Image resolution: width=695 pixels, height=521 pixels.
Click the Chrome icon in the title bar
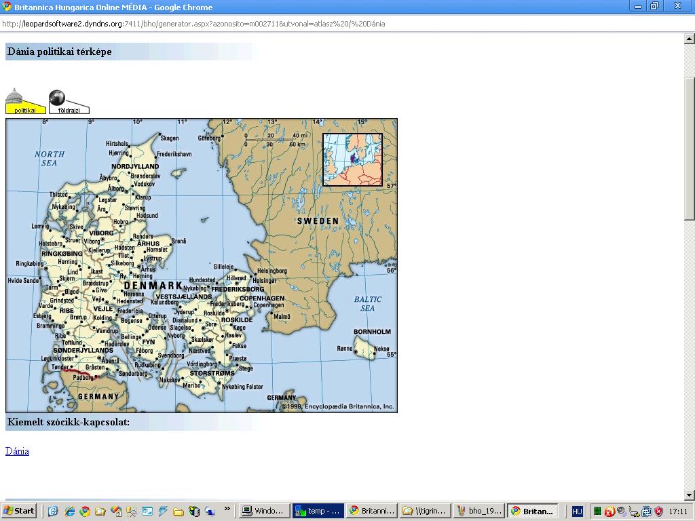tap(7, 7)
